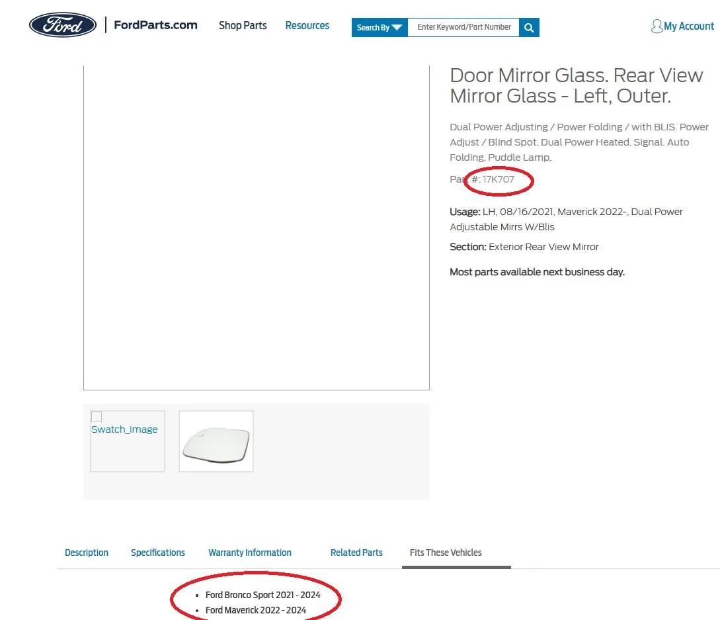Viewport: 720px width, 620px height.
Task: Click the Ford Bronco Sport 2021 - 2024 entry
Action: 262,595
